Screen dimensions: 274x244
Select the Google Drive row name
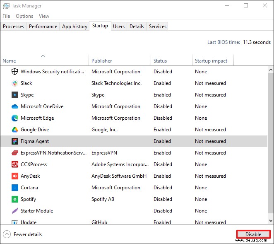[x=35, y=130]
